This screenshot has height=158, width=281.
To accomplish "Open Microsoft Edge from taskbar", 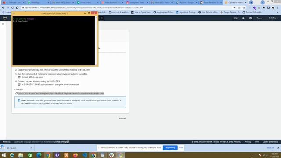I will [39, 155].
